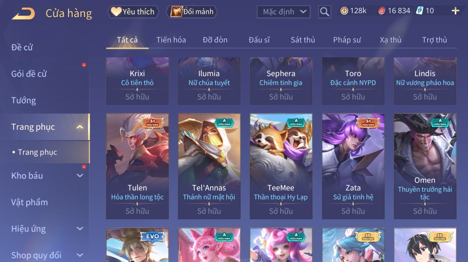Expand the Shop quy đổi section
This screenshot has width=468, height=262.
(x=80, y=255)
